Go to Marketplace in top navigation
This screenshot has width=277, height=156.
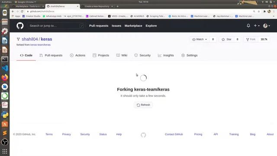coord(133,26)
